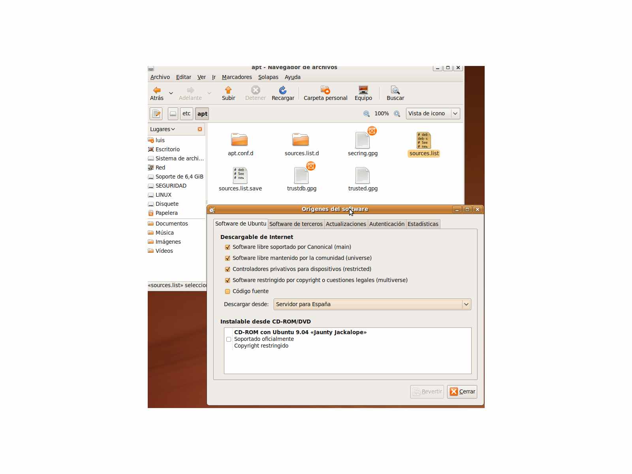Zoom in with the magnifier plus icon

click(397, 114)
